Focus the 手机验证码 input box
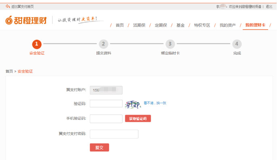 pyautogui.click(x=106, y=119)
